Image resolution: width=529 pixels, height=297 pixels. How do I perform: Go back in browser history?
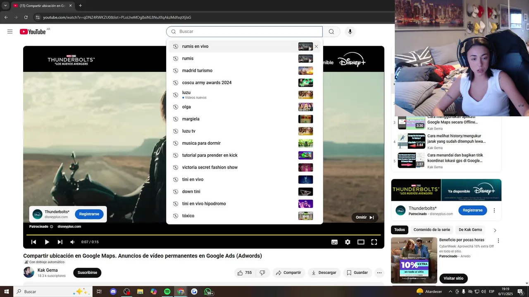[6, 17]
